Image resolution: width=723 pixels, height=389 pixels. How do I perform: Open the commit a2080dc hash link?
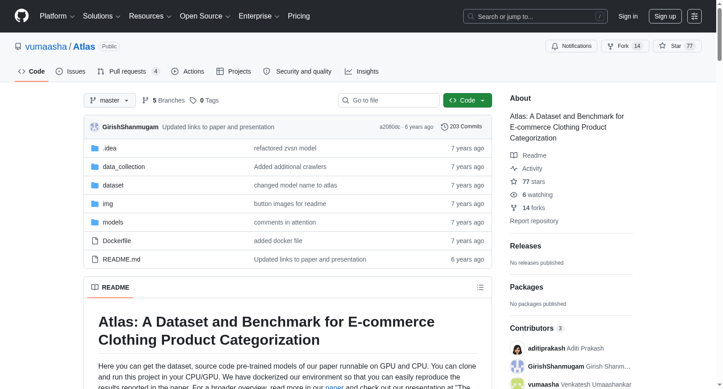[x=390, y=127]
